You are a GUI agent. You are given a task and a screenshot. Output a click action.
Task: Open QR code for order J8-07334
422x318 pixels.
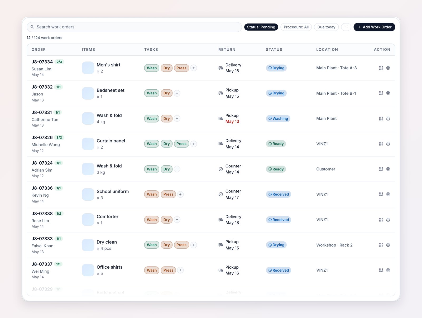coord(381,68)
